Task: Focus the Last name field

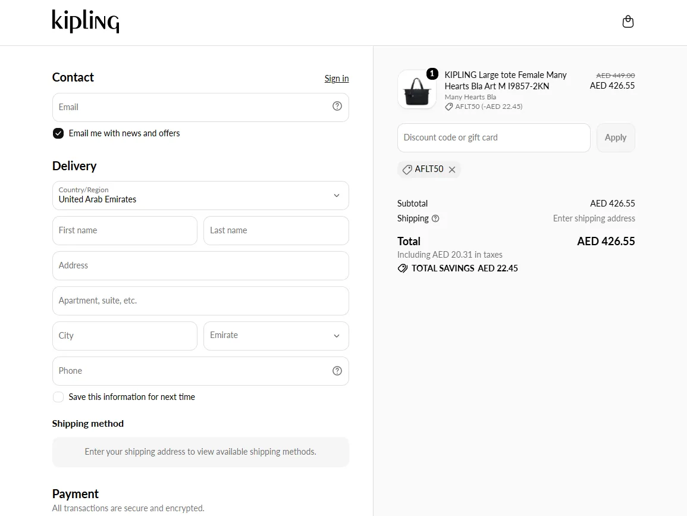Action: point(276,230)
